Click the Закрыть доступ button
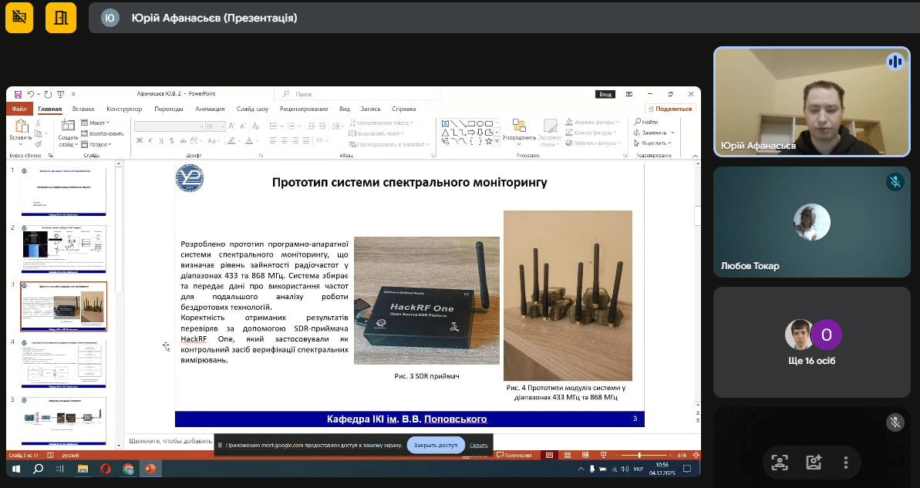The height and width of the screenshot is (488, 920). click(x=436, y=445)
